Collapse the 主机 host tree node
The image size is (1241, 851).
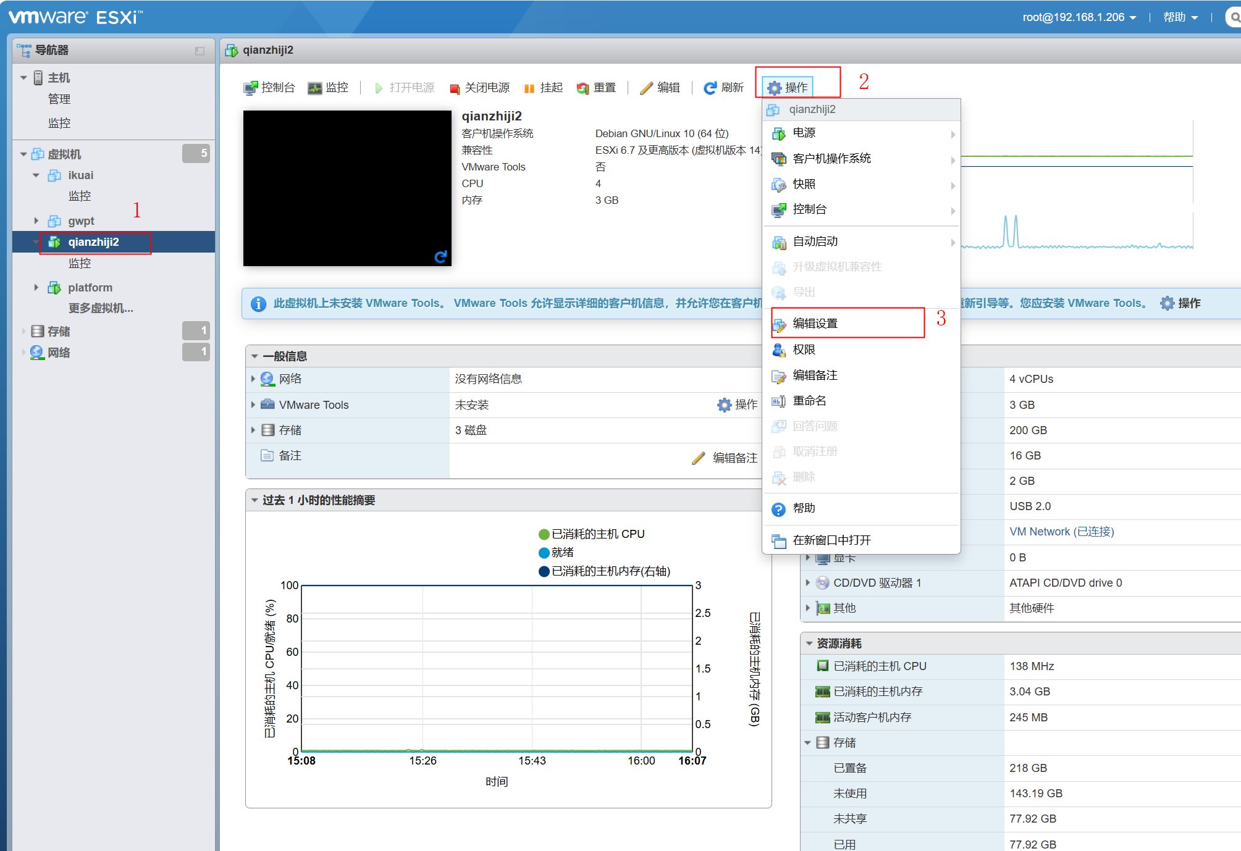click(23, 78)
